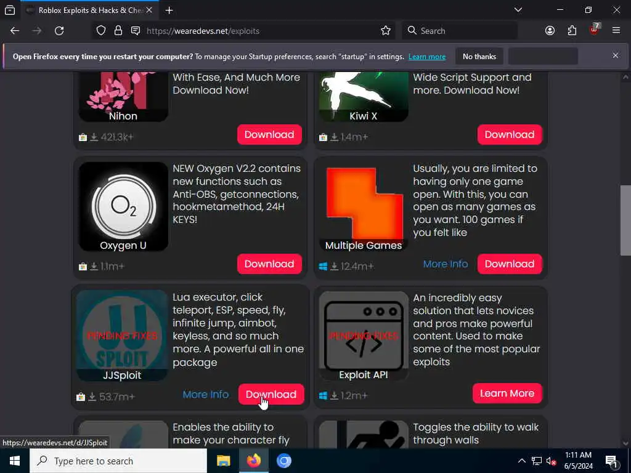This screenshot has width=631, height=473.
Task: Open the Windows Start menu
Action: click(15, 461)
